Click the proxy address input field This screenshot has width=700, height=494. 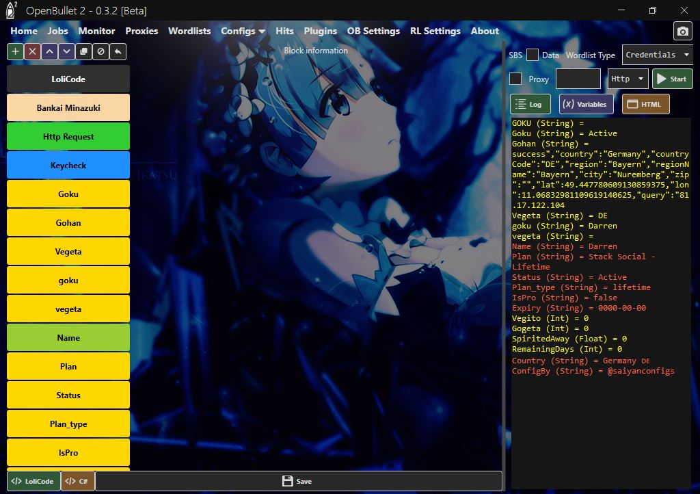tap(578, 79)
